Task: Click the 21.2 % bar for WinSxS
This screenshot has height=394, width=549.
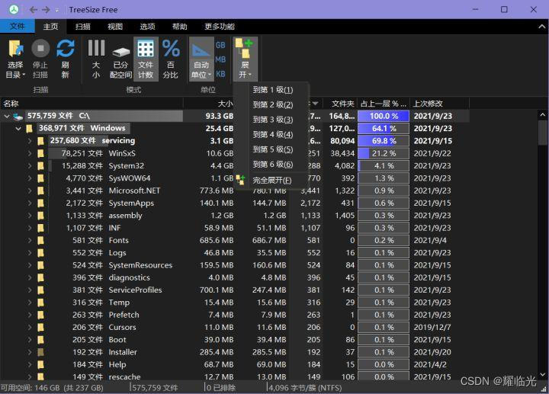Action: tap(384, 153)
